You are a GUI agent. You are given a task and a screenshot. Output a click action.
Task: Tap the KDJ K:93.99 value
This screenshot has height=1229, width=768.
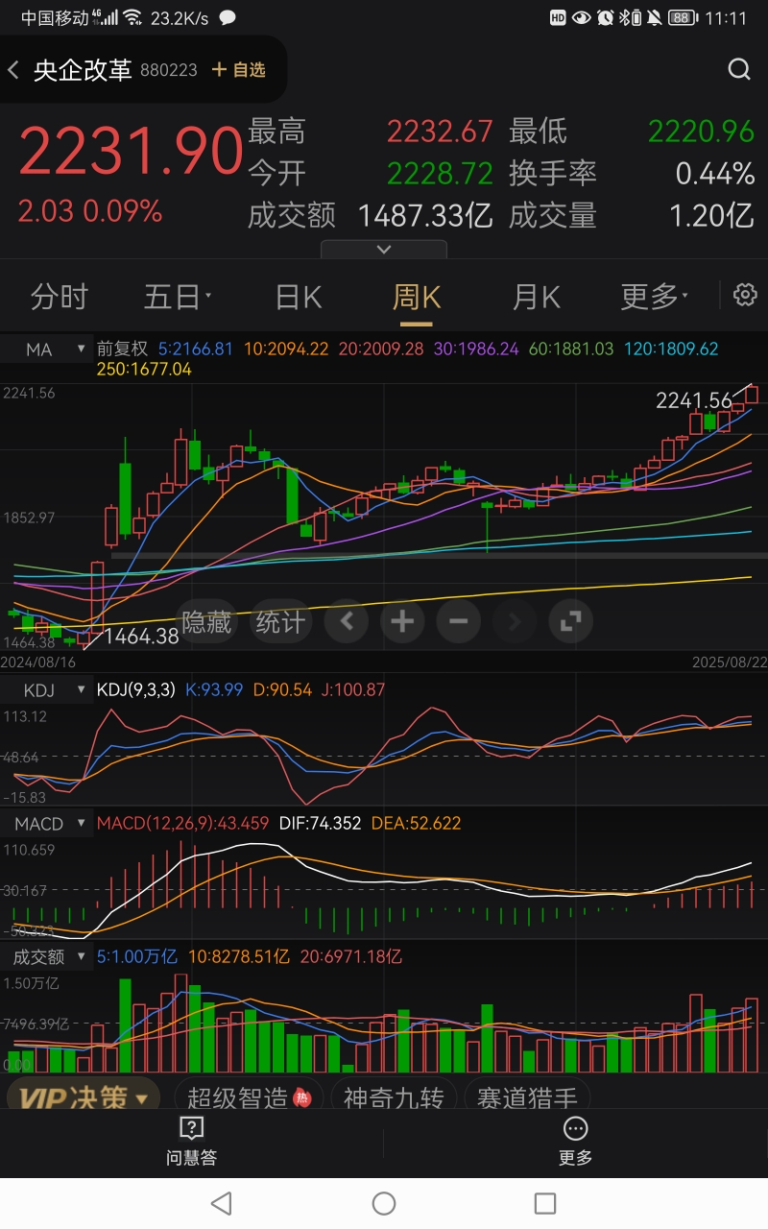[214, 689]
